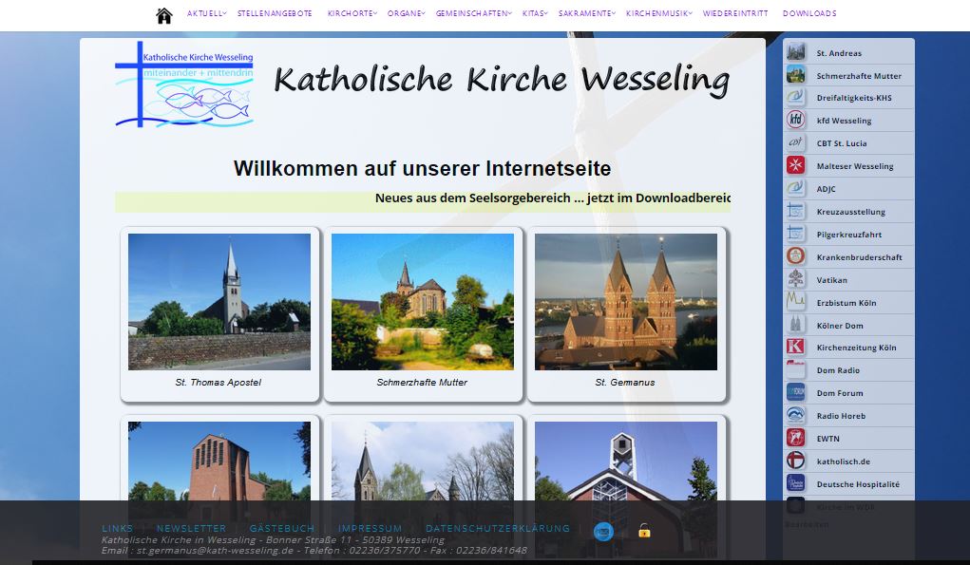Click the Kirchenzeitung Köln red K icon

(x=795, y=347)
